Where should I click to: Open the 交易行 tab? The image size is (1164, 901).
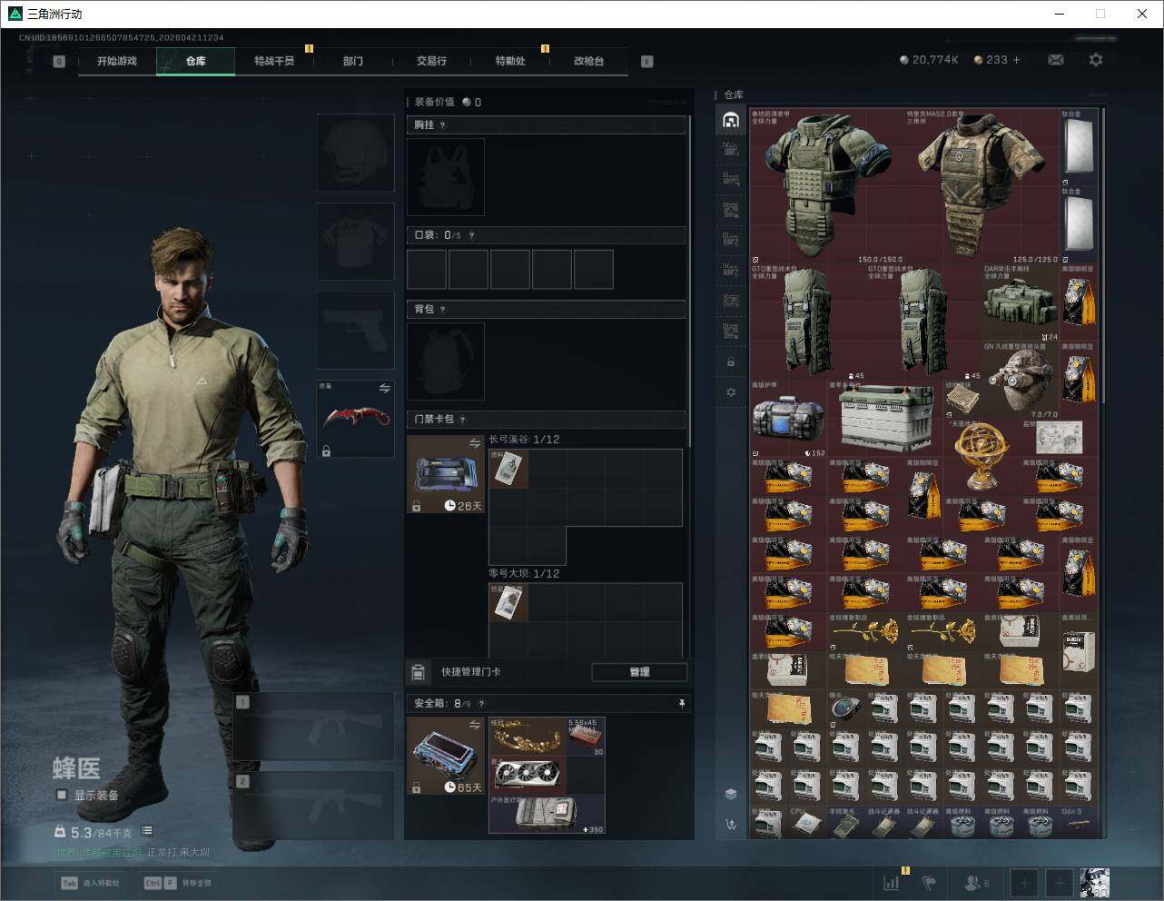(x=431, y=61)
